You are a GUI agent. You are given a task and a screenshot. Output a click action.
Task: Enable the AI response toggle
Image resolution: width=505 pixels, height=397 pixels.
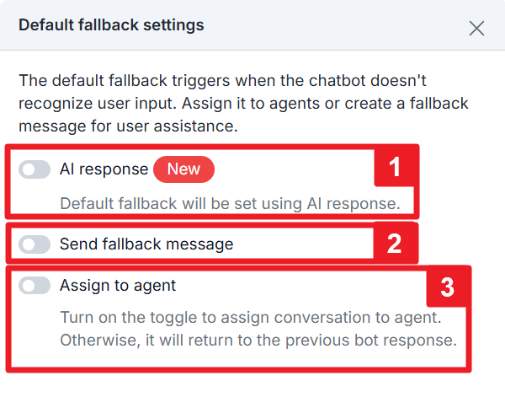35,169
